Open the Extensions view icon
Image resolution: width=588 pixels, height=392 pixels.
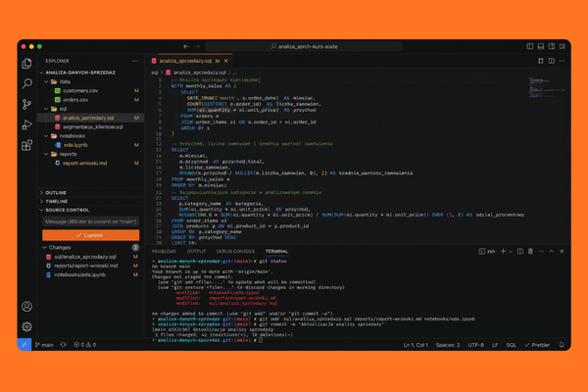pos(27,145)
